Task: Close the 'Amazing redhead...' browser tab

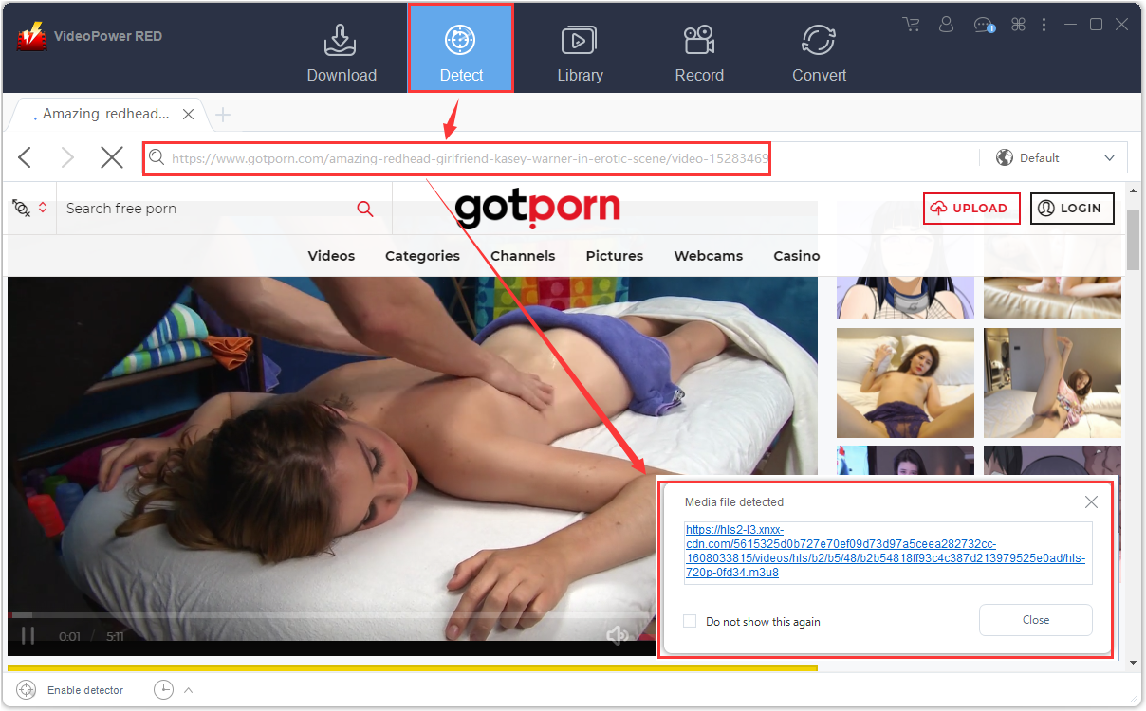Action: tap(188, 114)
